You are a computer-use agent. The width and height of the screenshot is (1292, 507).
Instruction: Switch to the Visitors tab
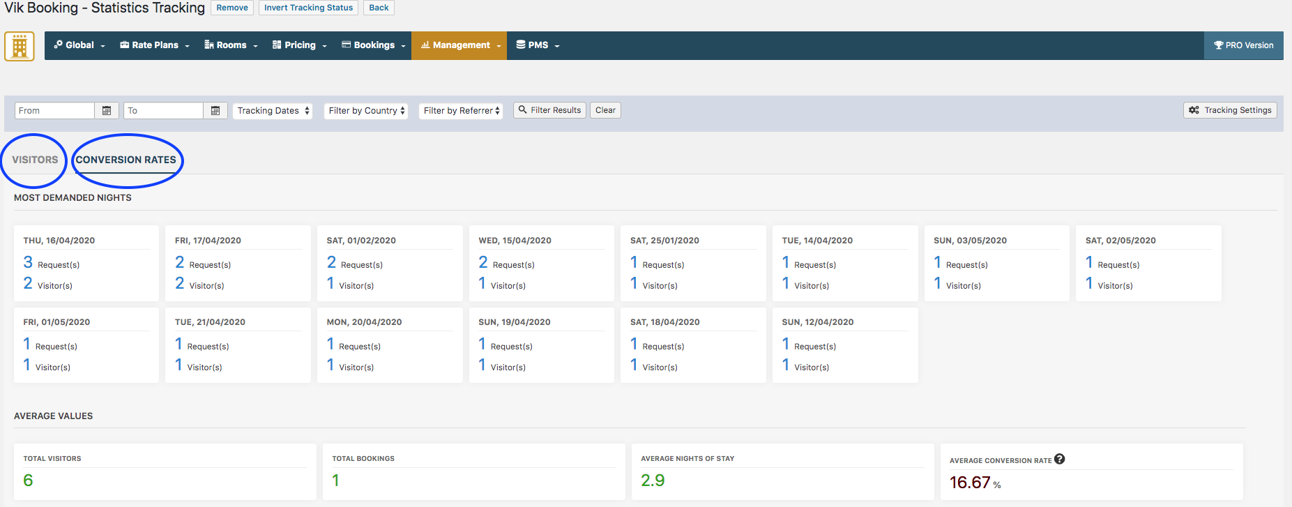[x=35, y=160]
